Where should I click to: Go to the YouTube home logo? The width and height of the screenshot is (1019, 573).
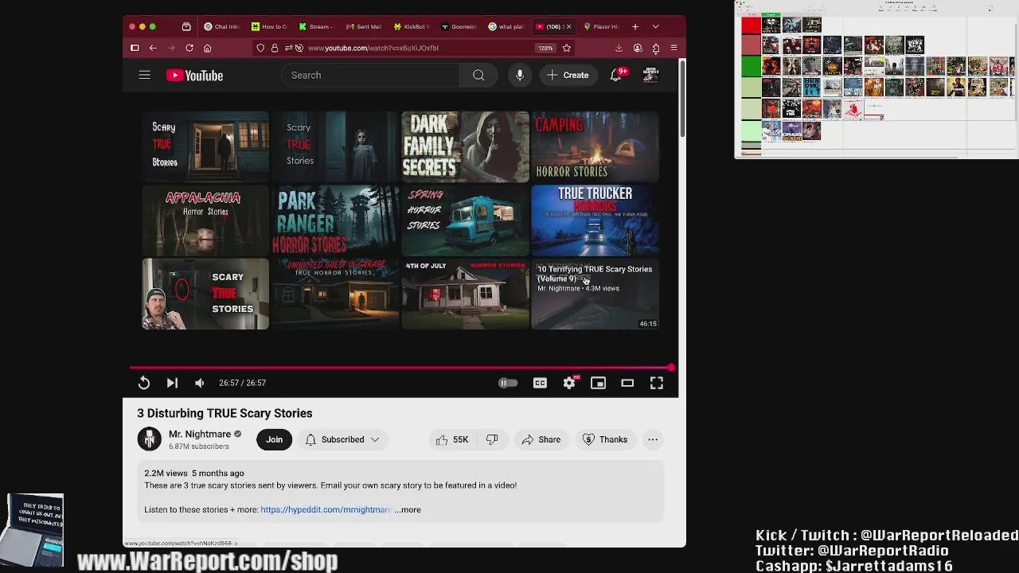[194, 75]
